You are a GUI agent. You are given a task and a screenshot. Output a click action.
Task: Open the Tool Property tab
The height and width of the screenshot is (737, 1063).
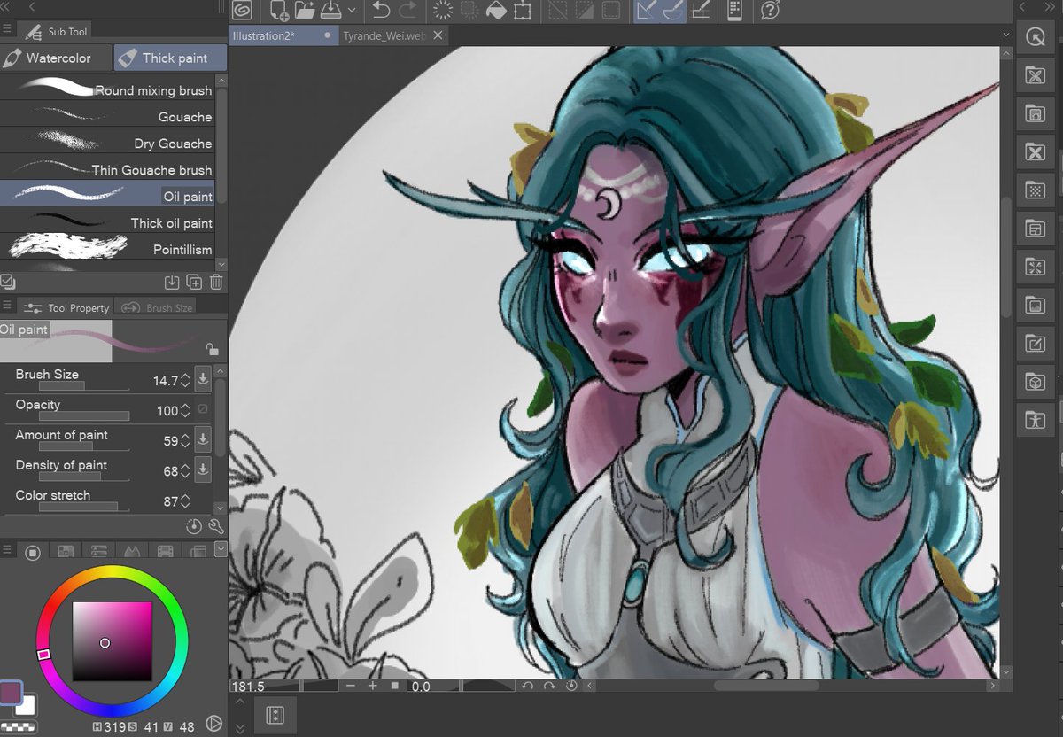point(67,307)
